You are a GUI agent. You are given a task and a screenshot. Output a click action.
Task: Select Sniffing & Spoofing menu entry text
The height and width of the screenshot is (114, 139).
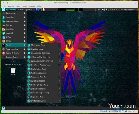[x=39, y=85]
